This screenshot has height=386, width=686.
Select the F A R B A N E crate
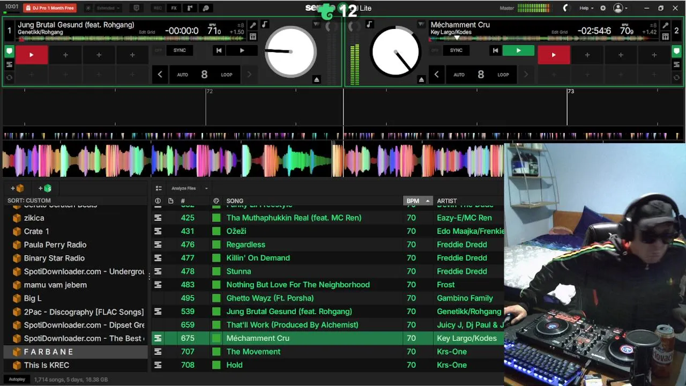tap(76, 352)
